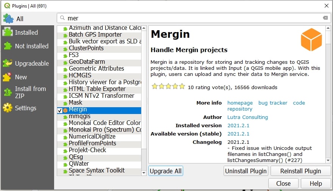
Task: Click the Lutra Consulting author link
Action: coord(247,117)
